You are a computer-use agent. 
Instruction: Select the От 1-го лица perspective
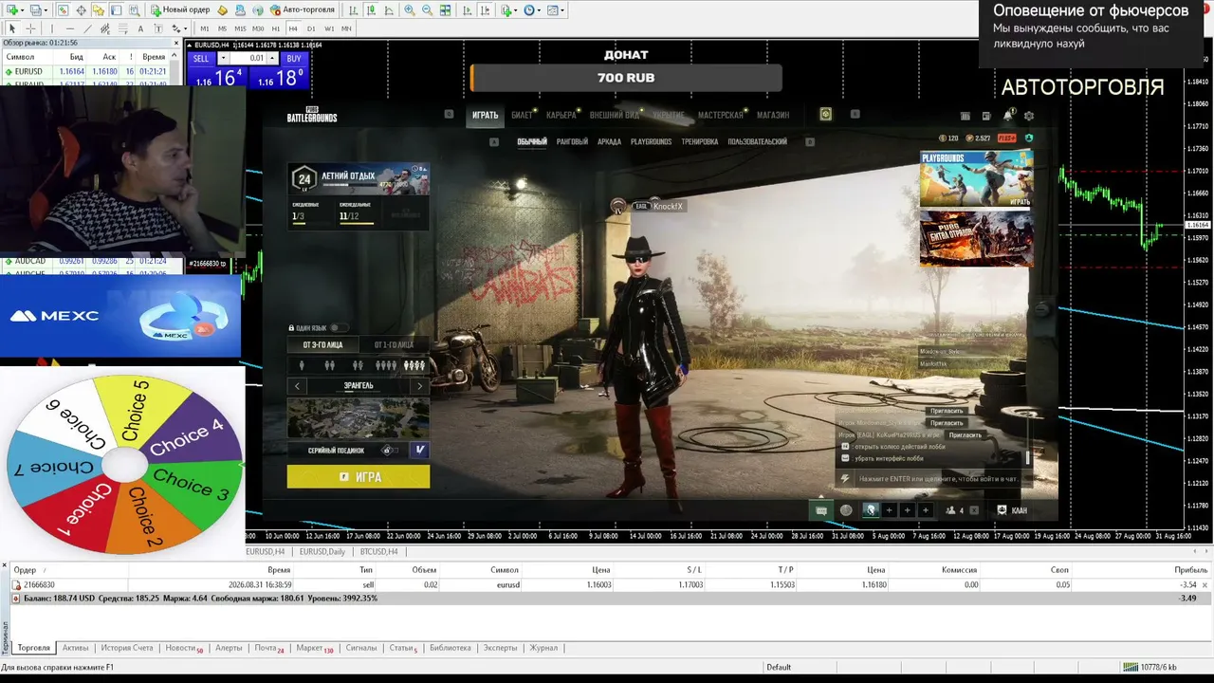[x=394, y=345]
